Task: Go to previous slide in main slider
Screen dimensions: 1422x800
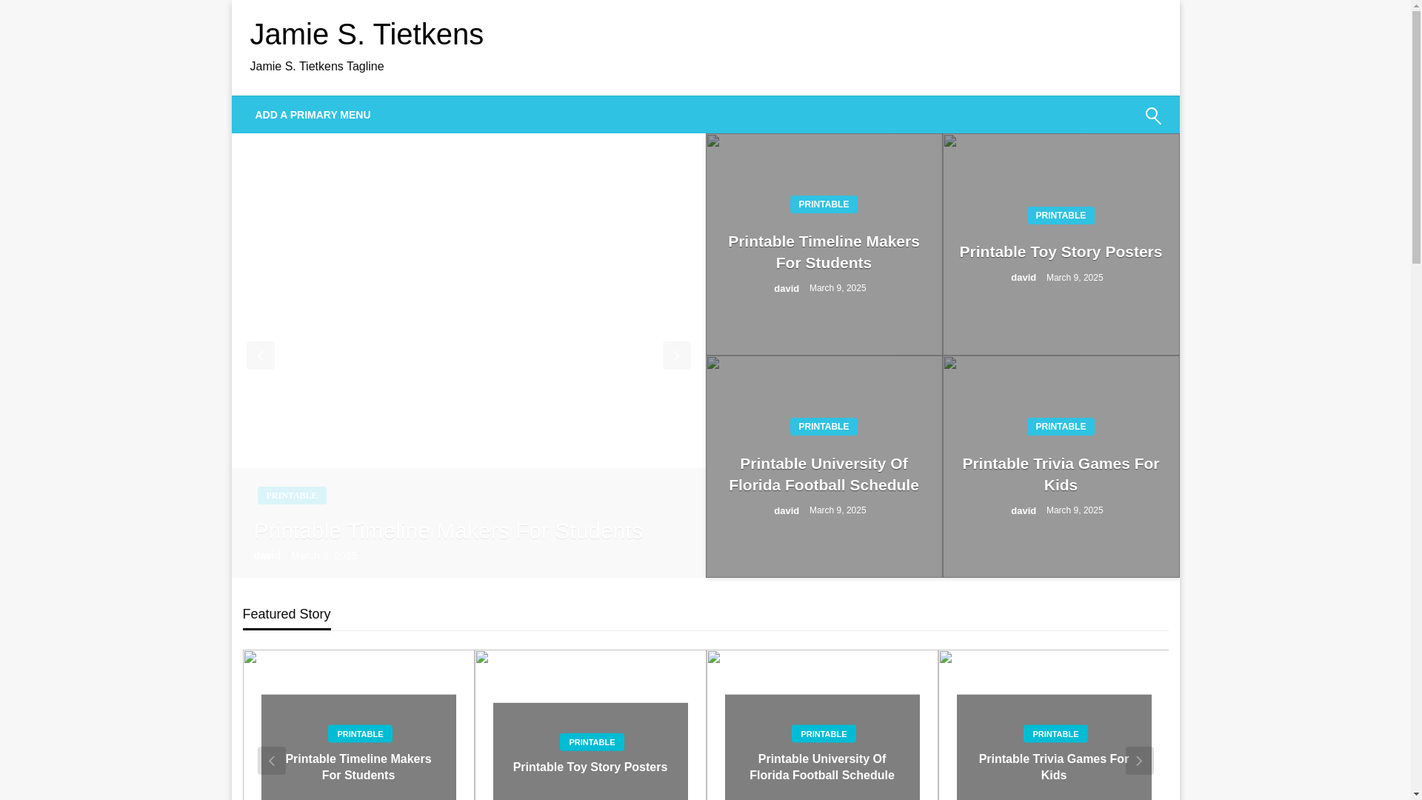Action: point(260,356)
